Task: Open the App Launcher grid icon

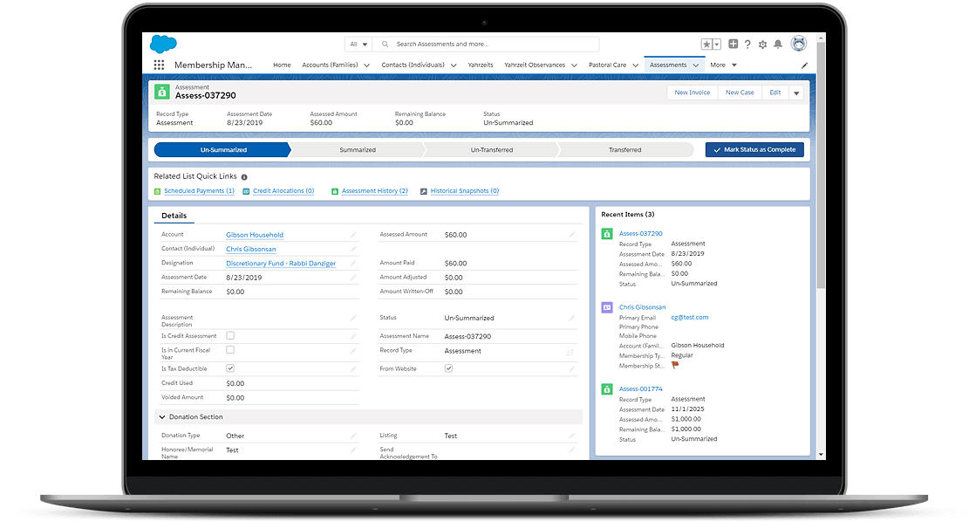Action: coord(159,65)
